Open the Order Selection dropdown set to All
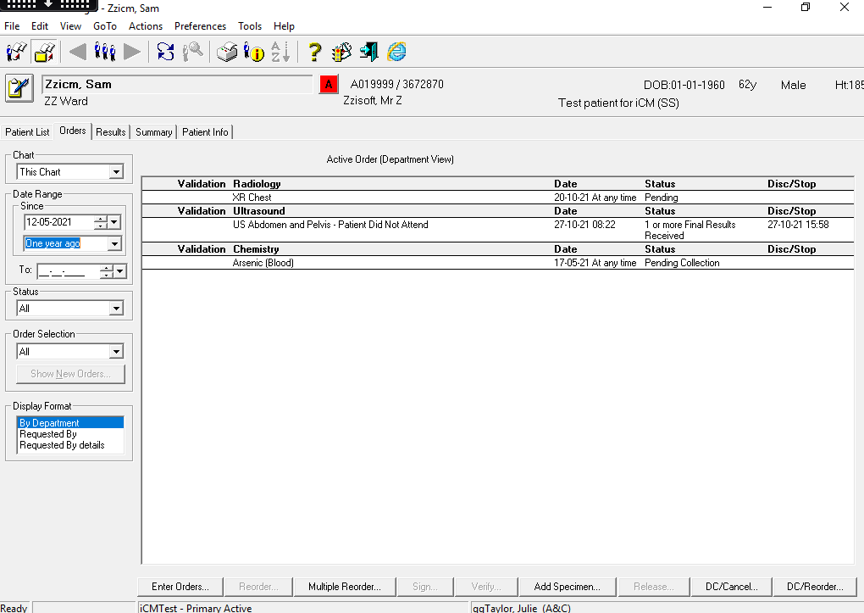 click(116, 352)
